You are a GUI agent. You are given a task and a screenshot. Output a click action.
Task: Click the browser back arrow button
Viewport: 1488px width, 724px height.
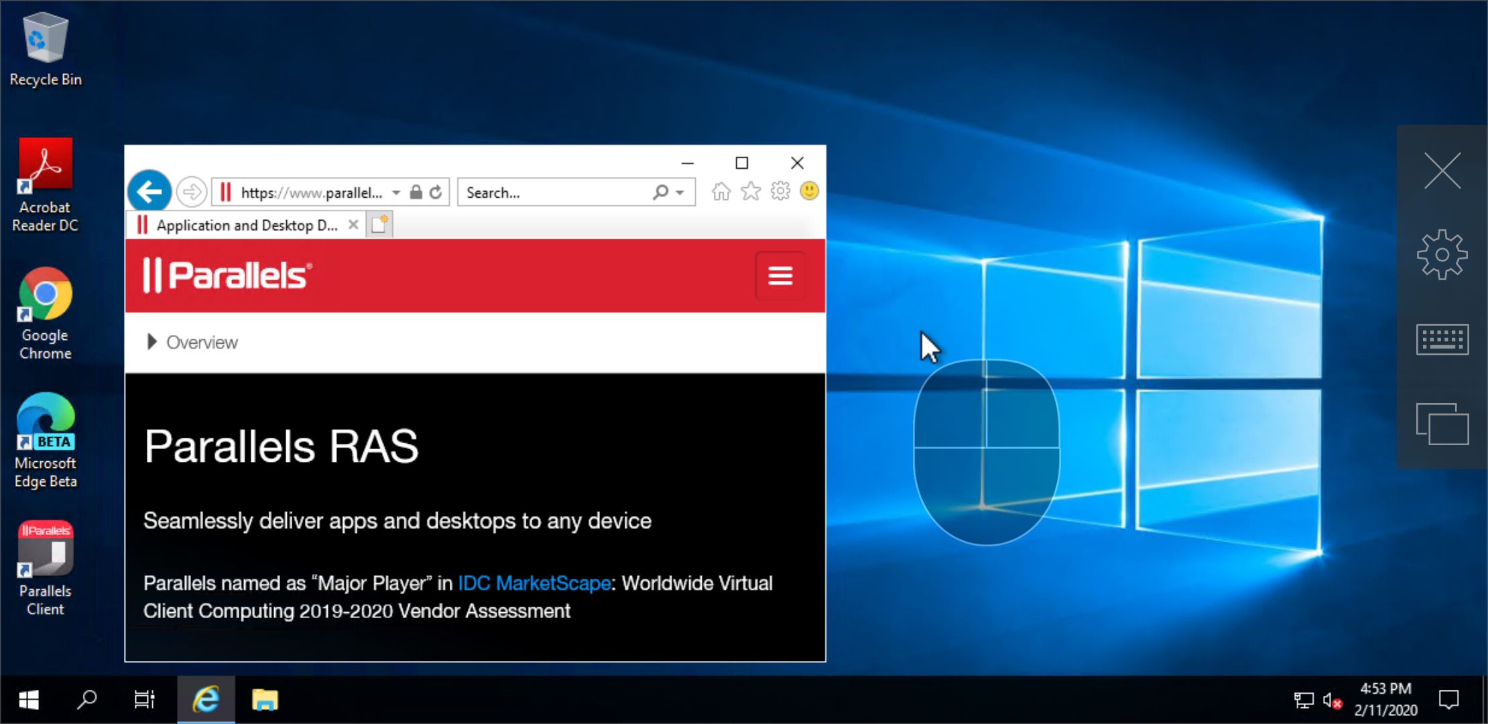point(149,192)
